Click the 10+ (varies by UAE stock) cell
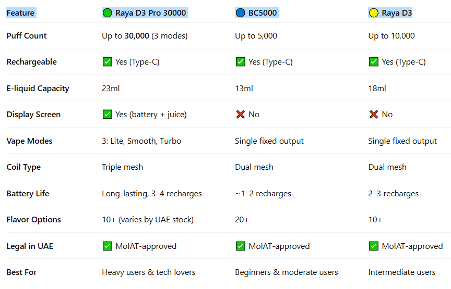 (x=148, y=220)
